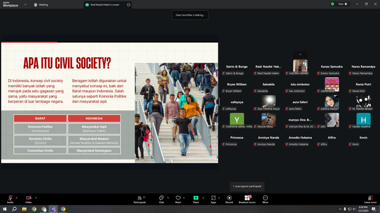Click the options icon on the shared screen tab

[128, 5]
